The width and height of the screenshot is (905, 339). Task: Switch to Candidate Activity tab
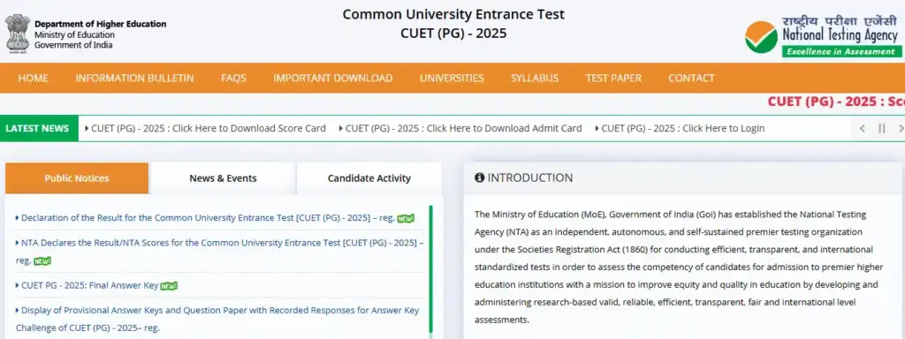pos(369,178)
